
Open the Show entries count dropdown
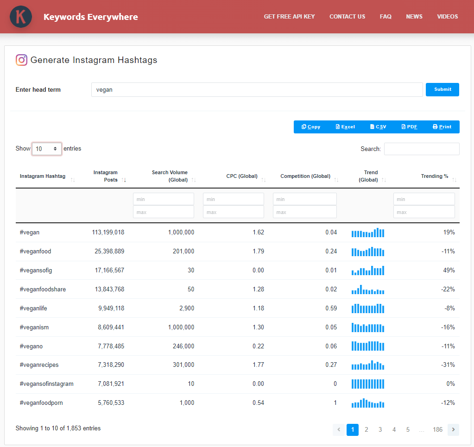pos(46,149)
